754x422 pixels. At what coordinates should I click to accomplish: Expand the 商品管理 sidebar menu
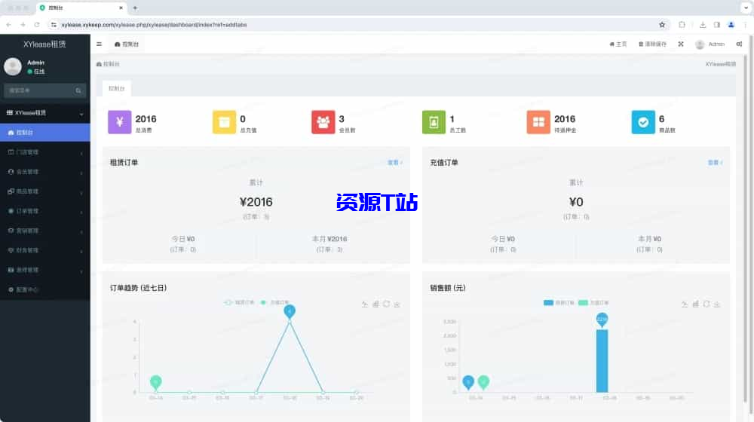pyautogui.click(x=45, y=191)
